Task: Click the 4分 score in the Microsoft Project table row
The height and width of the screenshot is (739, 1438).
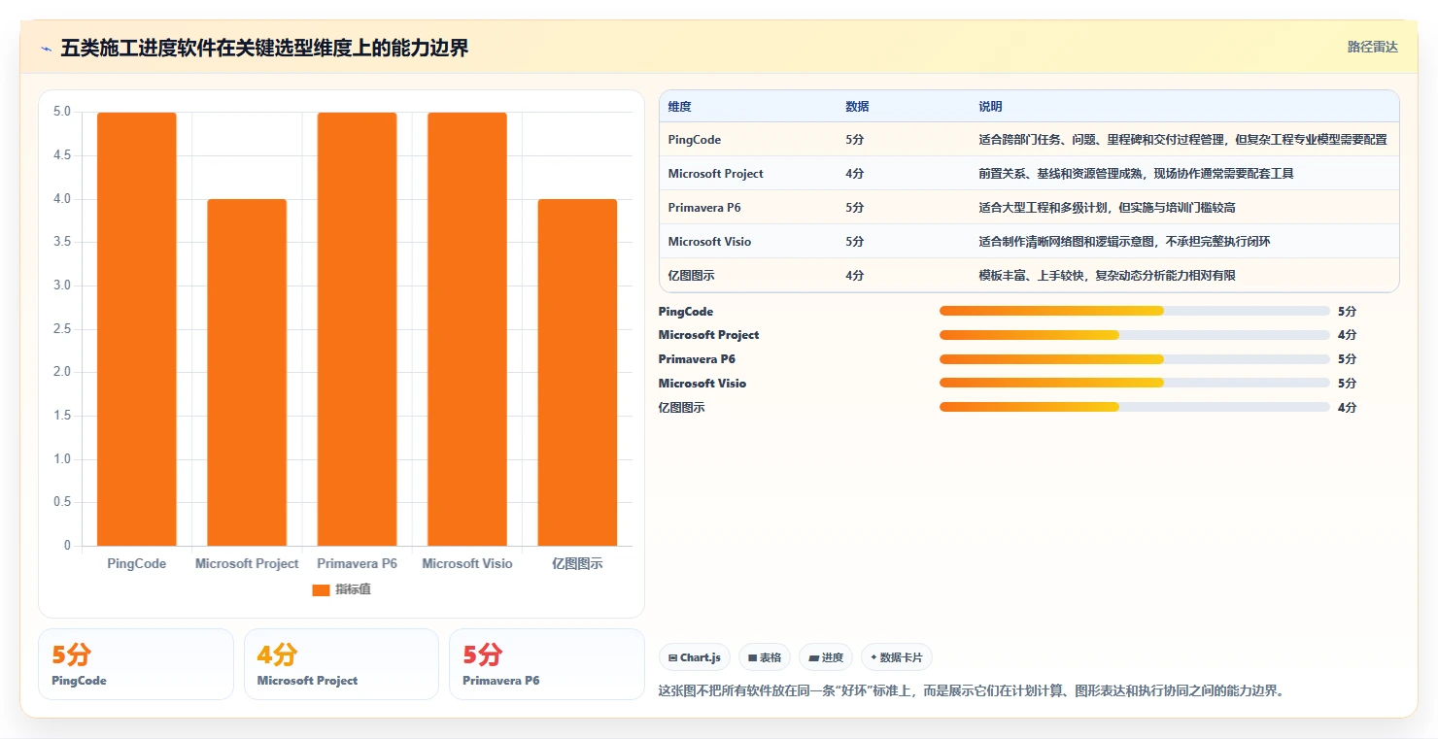Action: pos(855,174)
